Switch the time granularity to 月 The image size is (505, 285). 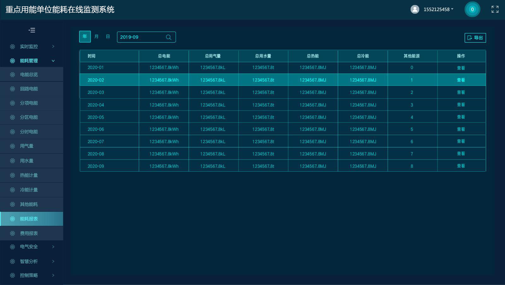tap(97, 37)
